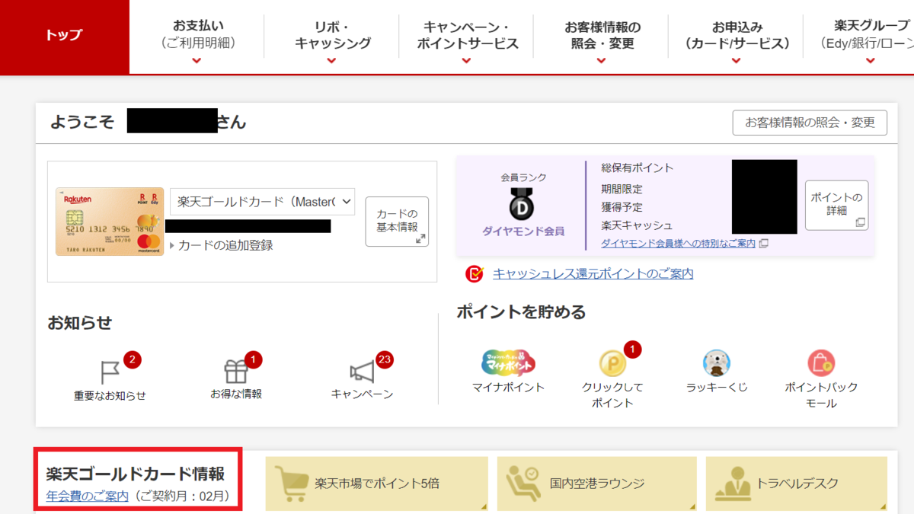Click the 楽天市場でポイント5倍 banner

point(376,484)
